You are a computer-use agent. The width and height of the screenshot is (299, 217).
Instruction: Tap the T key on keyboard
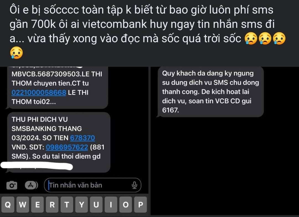point(67,205)
